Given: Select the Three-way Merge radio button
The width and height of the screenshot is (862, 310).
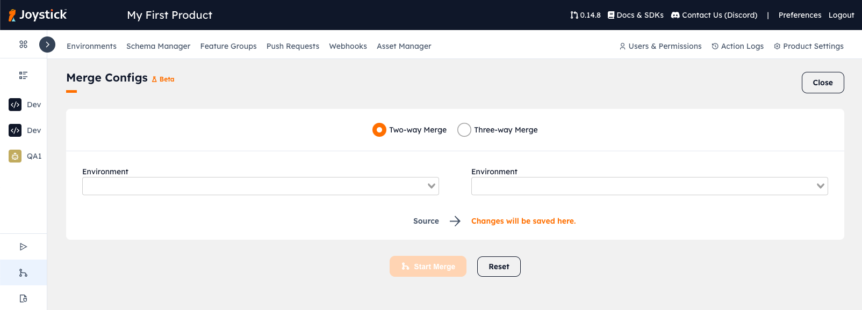Looking at the screenshot, I should pos(464,130).
